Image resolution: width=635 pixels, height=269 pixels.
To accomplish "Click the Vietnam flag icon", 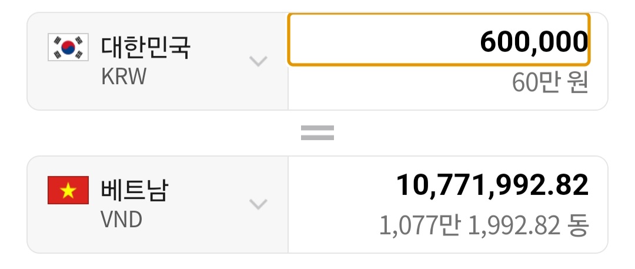I will click(x=68, y=190).
